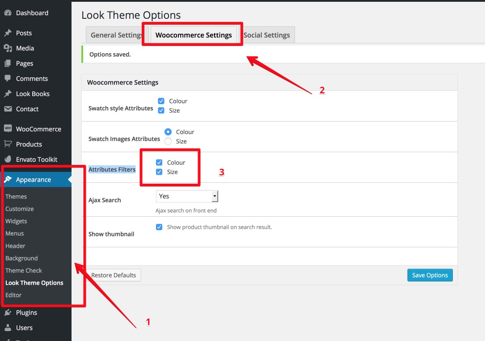Screen dimensions: 485x341
Task: Click the 'Ajax Search' field label
Action: pos(105,200)
